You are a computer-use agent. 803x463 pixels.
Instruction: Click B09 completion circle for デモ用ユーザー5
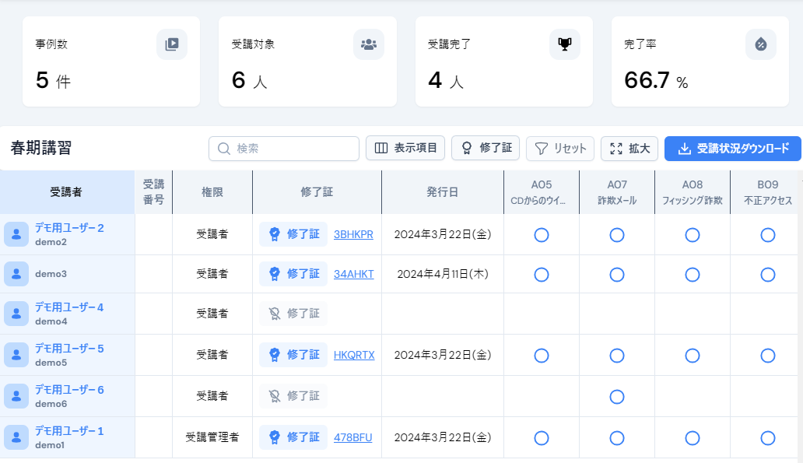point(768,356)
